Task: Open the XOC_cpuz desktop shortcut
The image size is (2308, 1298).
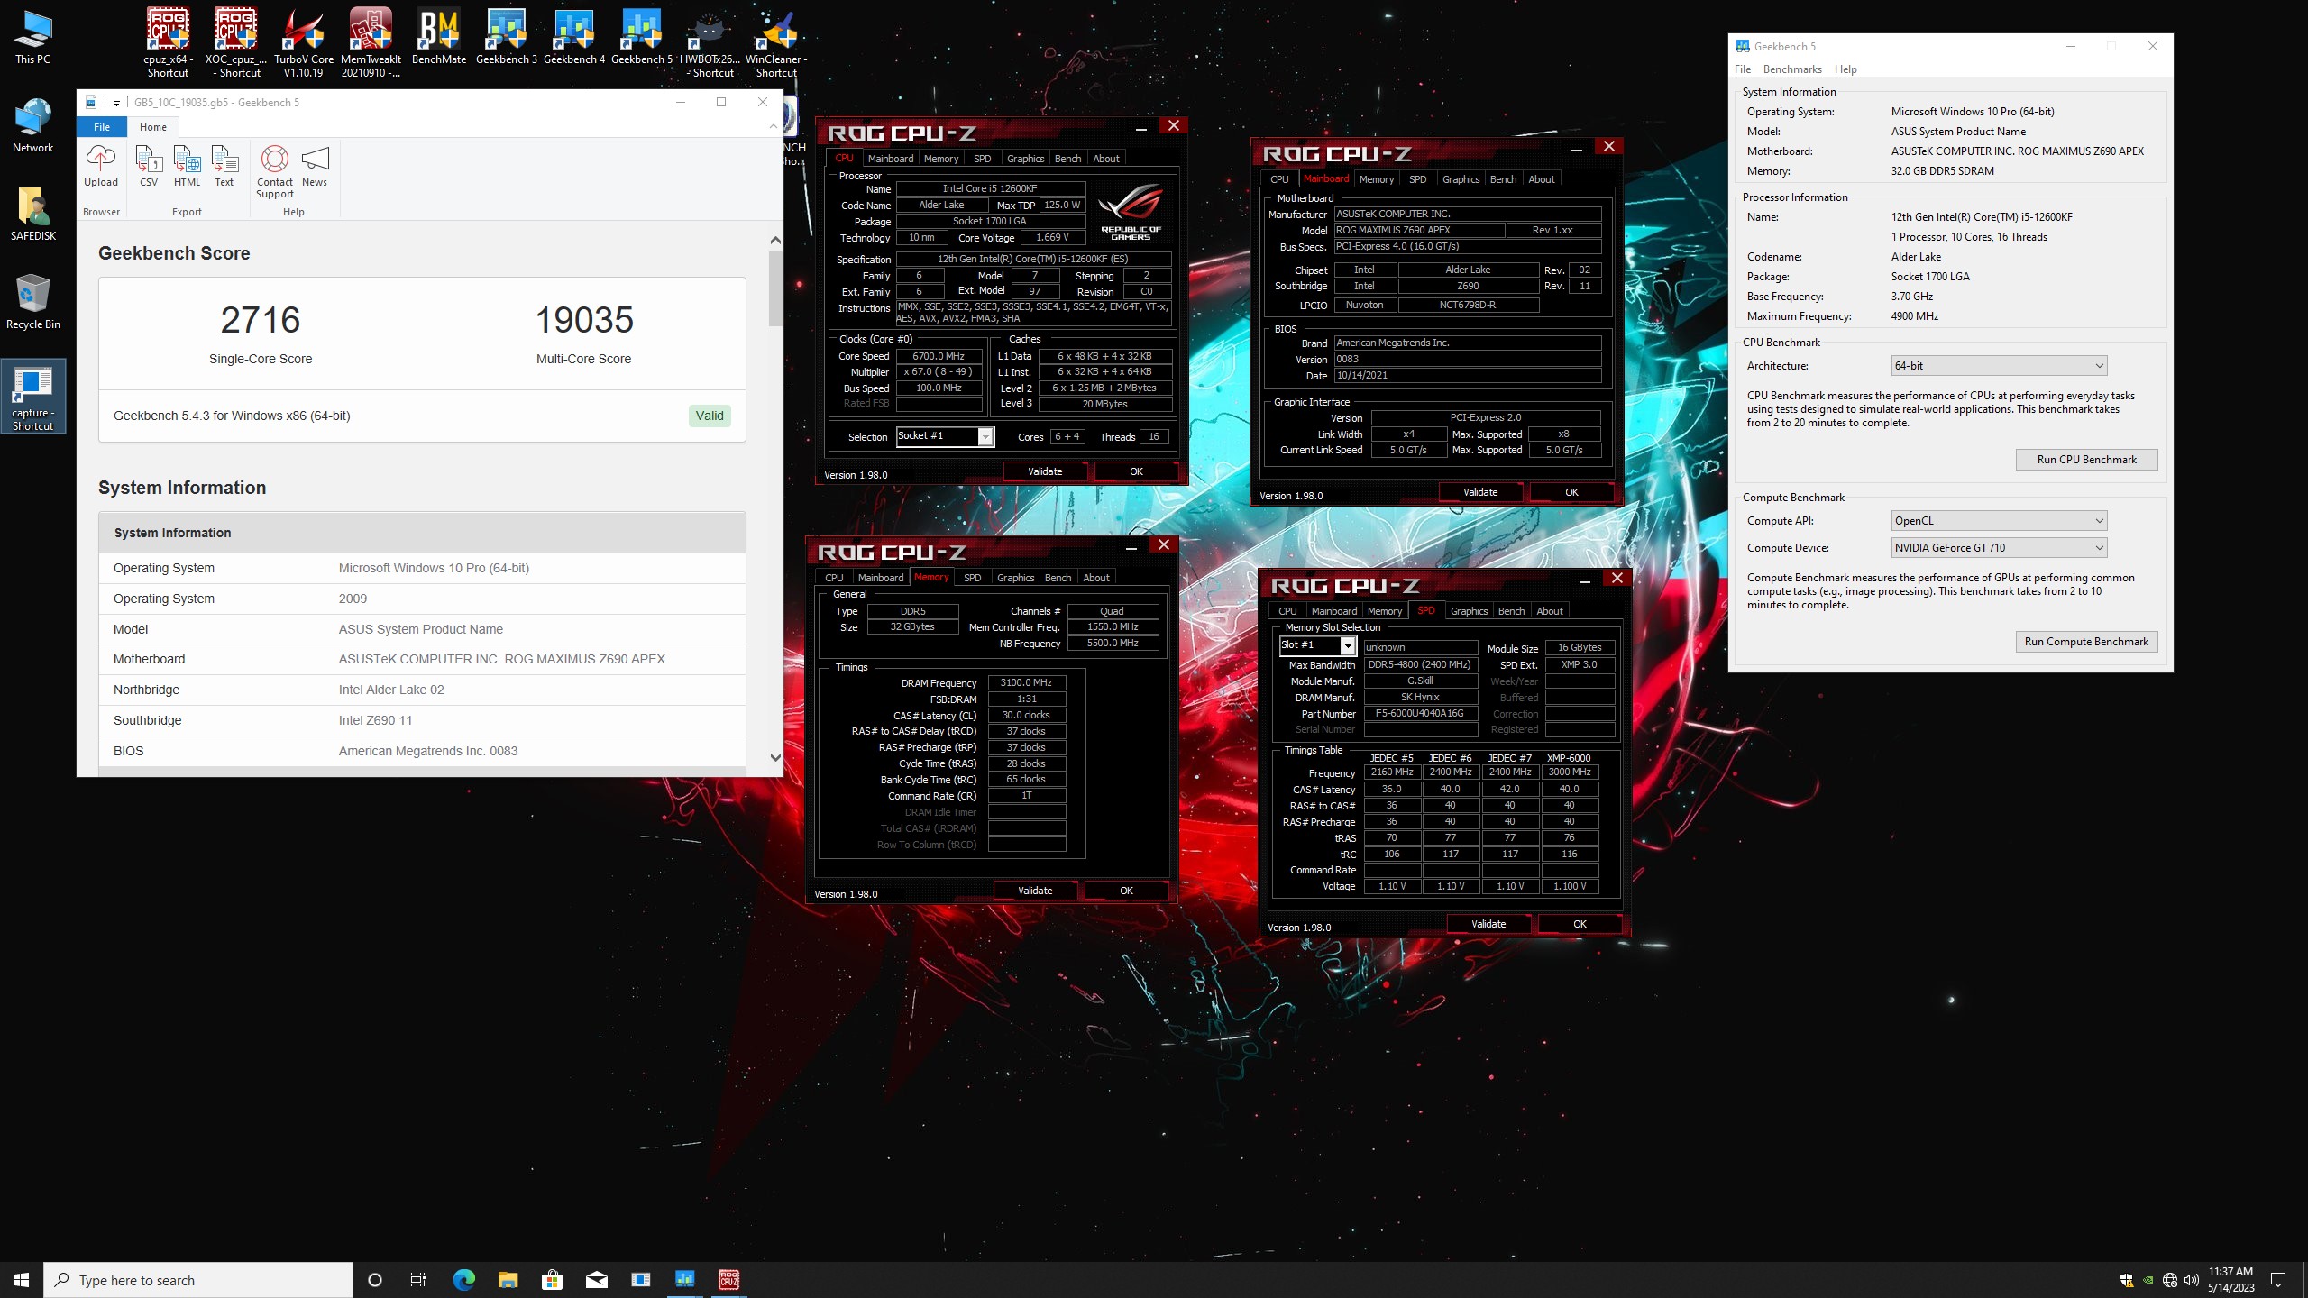Action: pyautogui.click(x=236, y=42)
